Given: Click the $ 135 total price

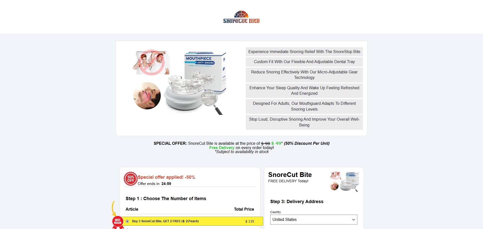Looking at the screenshot, I should [x=250, y=221].
